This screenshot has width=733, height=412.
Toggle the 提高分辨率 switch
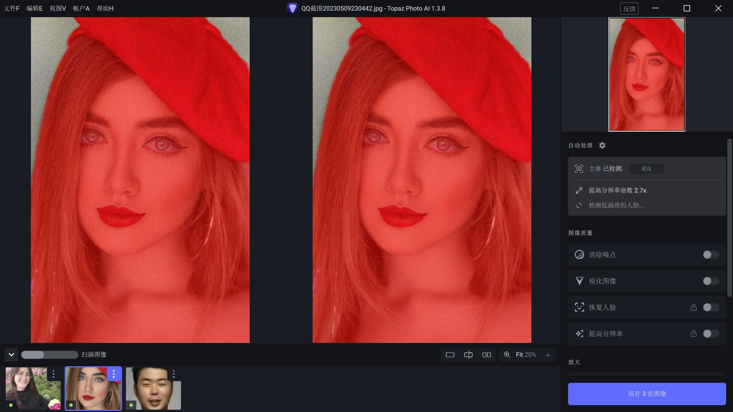(711, 334)
